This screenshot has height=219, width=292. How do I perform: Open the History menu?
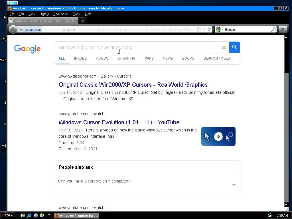pos(44,14)
